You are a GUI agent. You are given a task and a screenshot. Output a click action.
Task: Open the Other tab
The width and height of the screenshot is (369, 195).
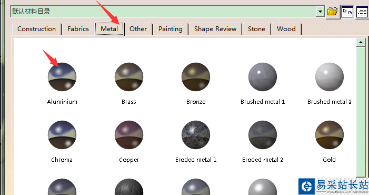pyautogui.click(x=138, y=29)
